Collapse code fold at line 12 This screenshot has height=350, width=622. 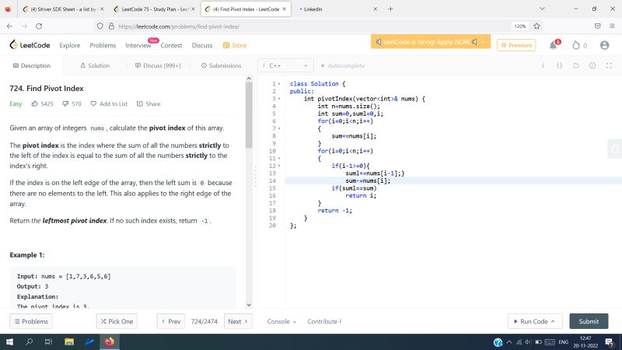point(279,166)
